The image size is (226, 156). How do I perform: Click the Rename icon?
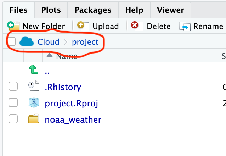click(x=185, y=27)
